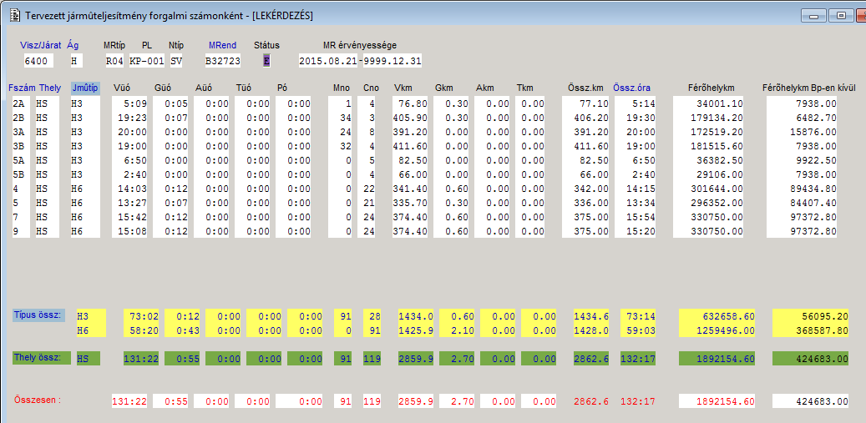The height and width of the screenshot is (423, 866).
Task: Select Fszám cell 2B
Action: 22,118
